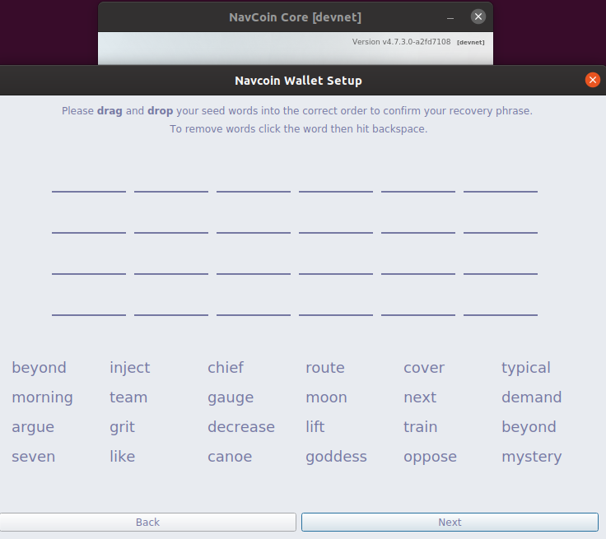Click the NavCoin Core [devnet] title bar
The width and height of the screenshot is (606, 539).
coord(296,17)
